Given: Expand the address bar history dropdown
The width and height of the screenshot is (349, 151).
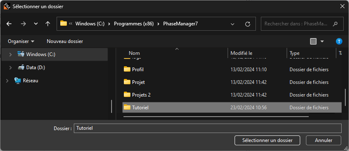Looking at the screenshot, I should [x=233, y=24].
